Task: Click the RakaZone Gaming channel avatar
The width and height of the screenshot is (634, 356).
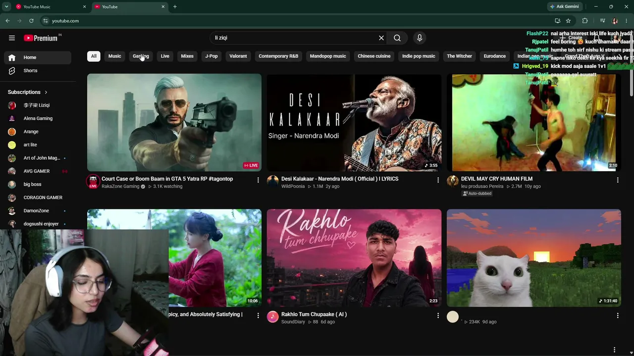Action: [x=93, y=181]
